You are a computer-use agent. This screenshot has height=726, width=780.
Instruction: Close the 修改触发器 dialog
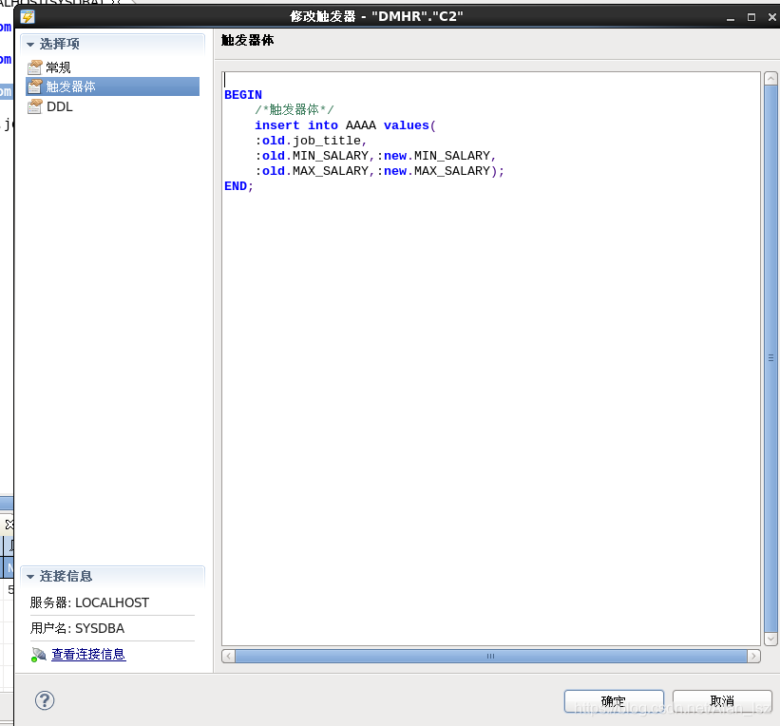point(772,17)
